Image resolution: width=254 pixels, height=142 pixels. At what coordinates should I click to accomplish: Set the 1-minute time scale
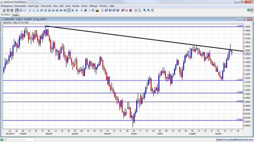tap(33, 10)
